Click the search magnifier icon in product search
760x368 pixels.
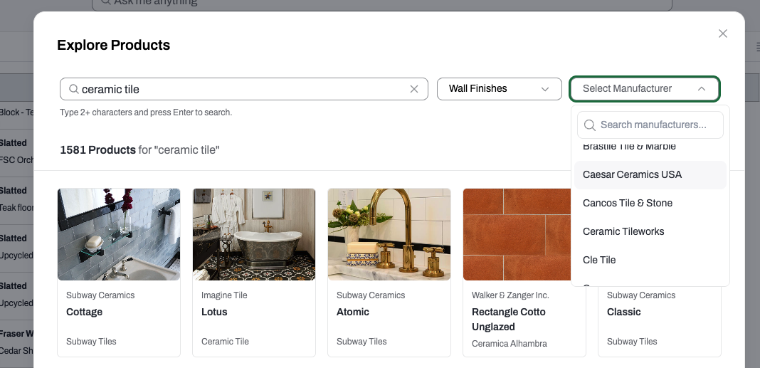(74, 89)
